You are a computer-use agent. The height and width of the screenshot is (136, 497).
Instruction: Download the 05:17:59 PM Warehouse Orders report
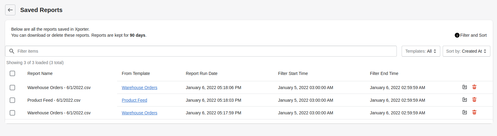(x=465, y=112)
